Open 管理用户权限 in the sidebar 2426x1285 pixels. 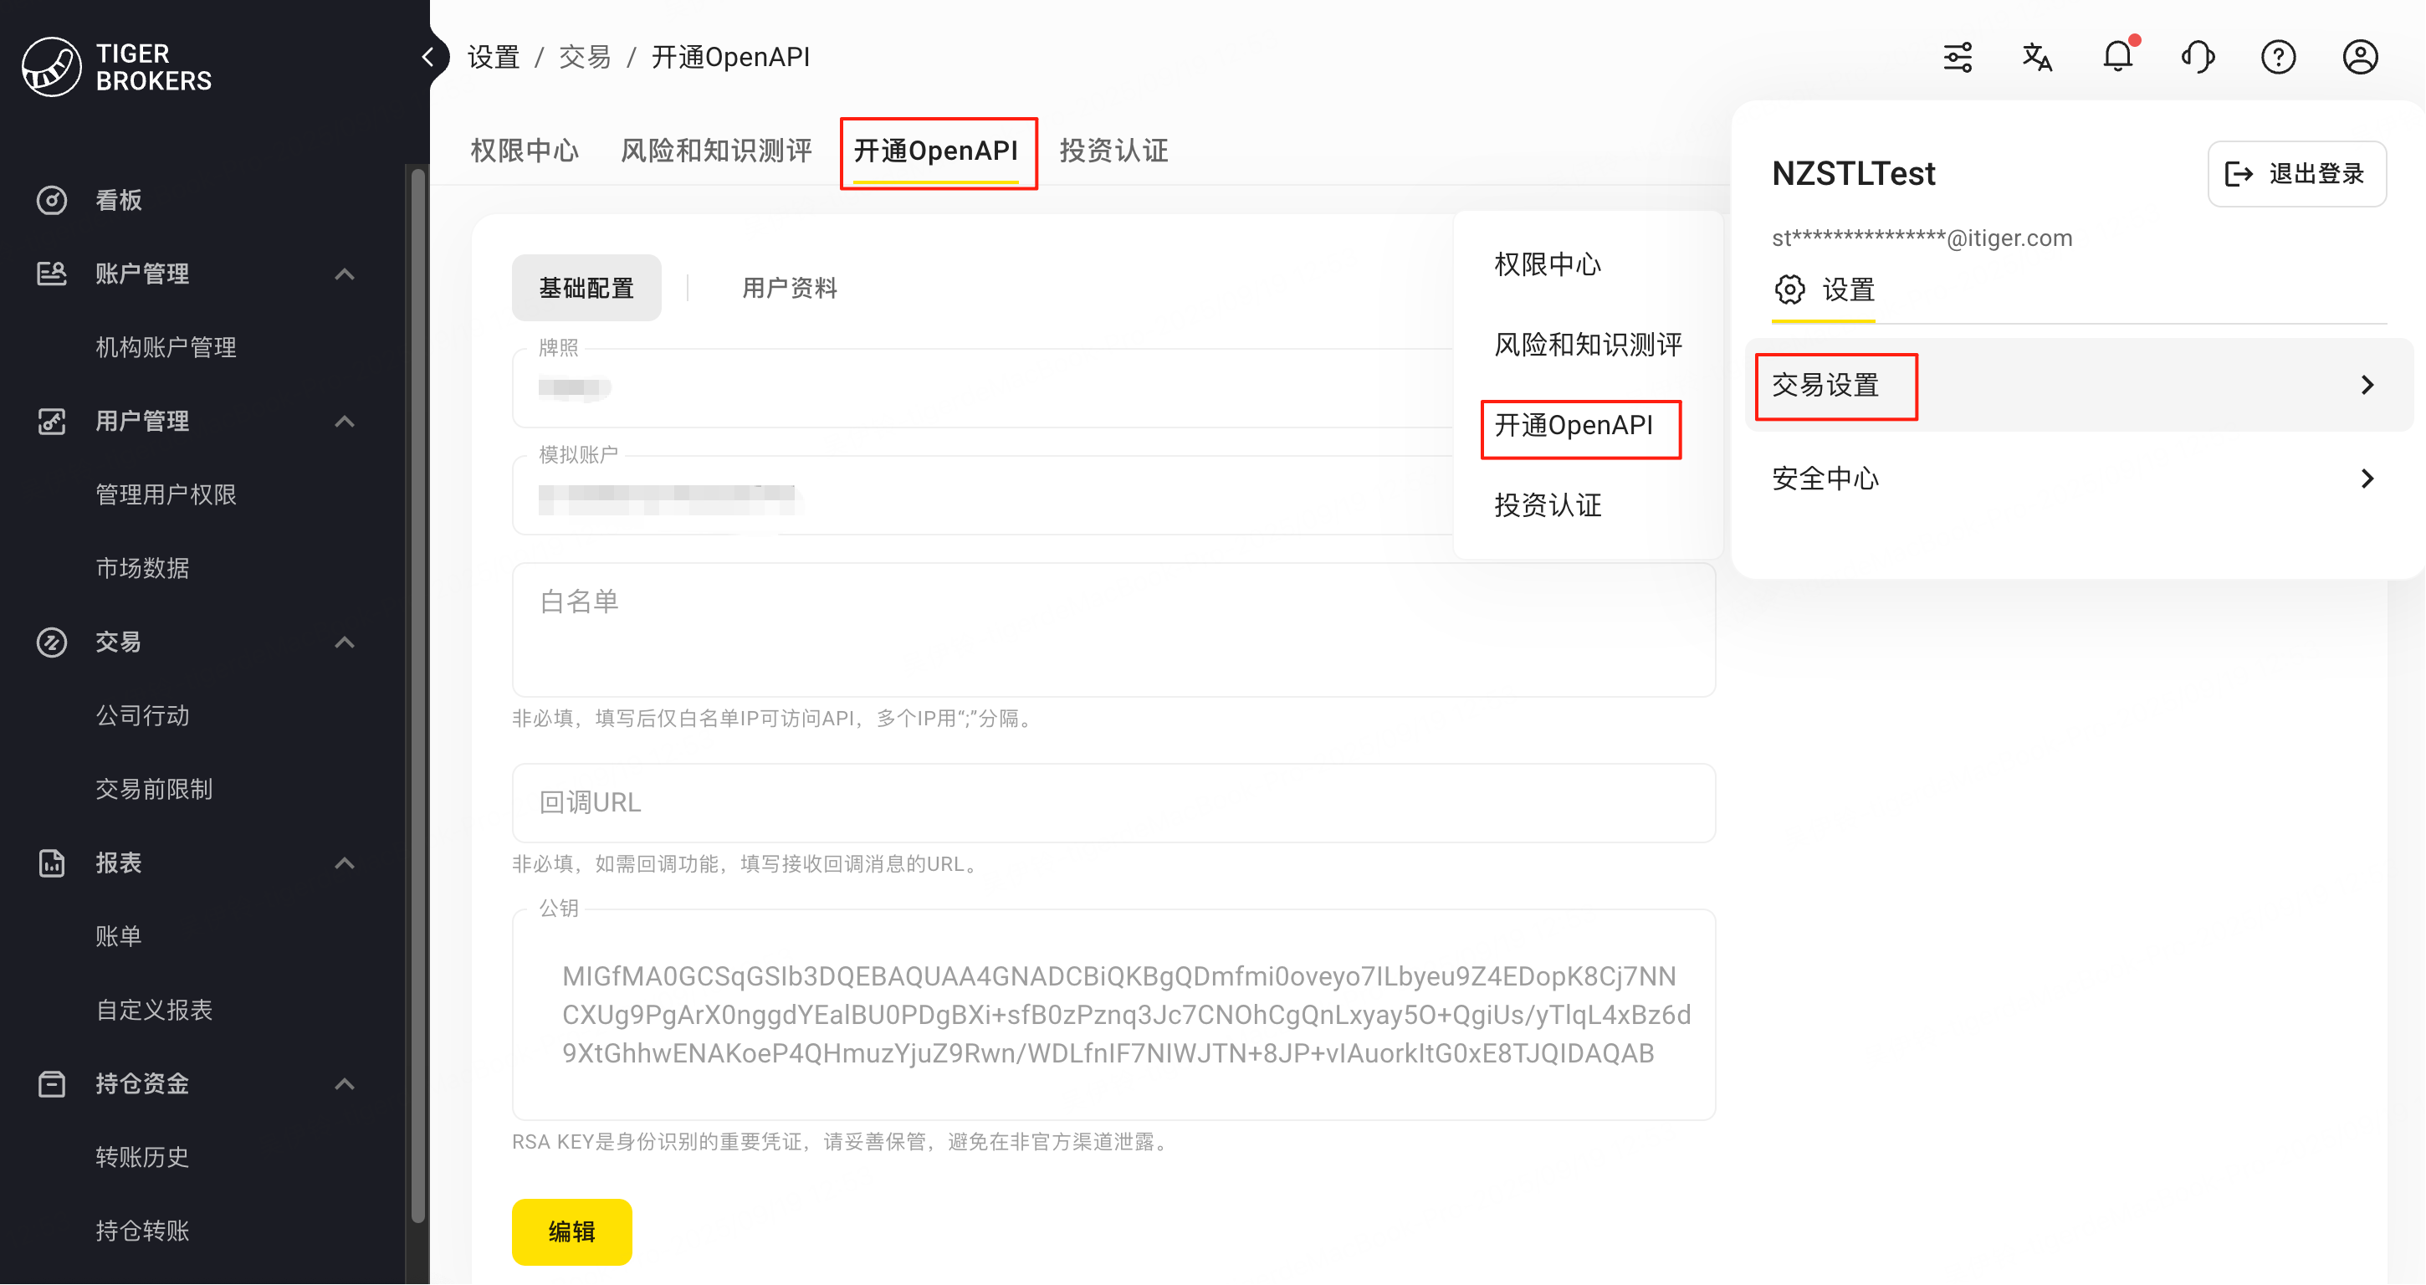point(166,495)
